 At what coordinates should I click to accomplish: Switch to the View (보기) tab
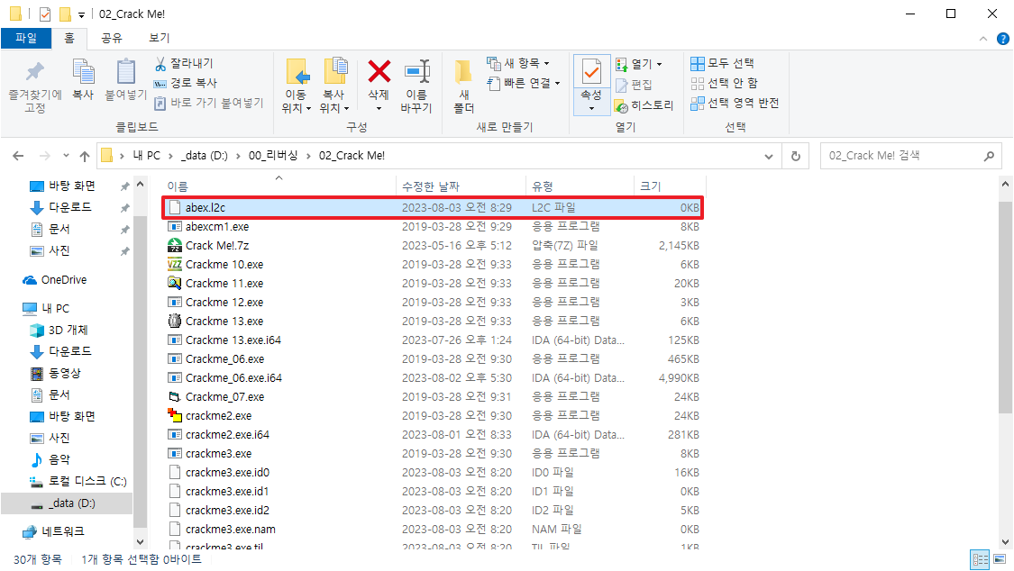click(x=159, y=38)
